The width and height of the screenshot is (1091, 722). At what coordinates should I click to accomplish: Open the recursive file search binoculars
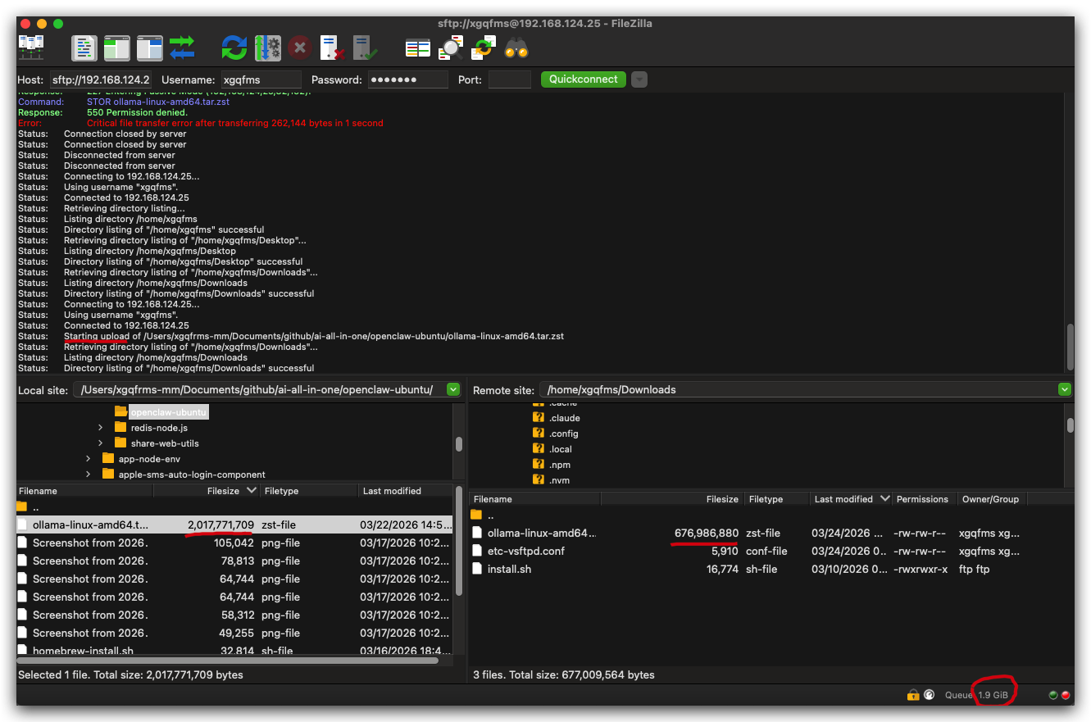pos(516,48)
